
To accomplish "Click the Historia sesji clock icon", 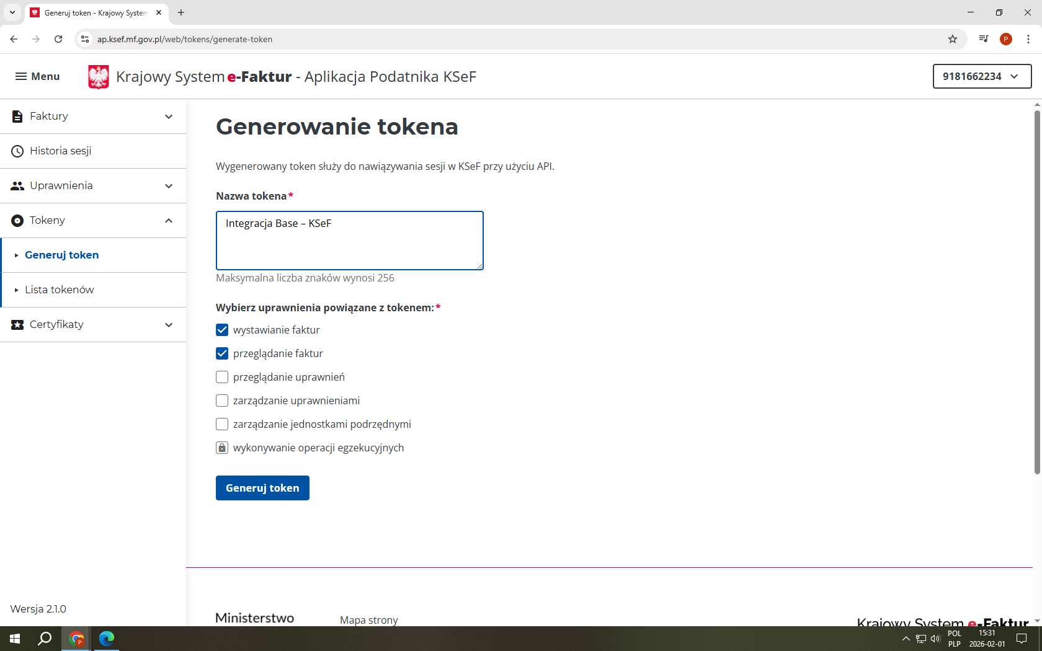I will [x=17, y=151].
